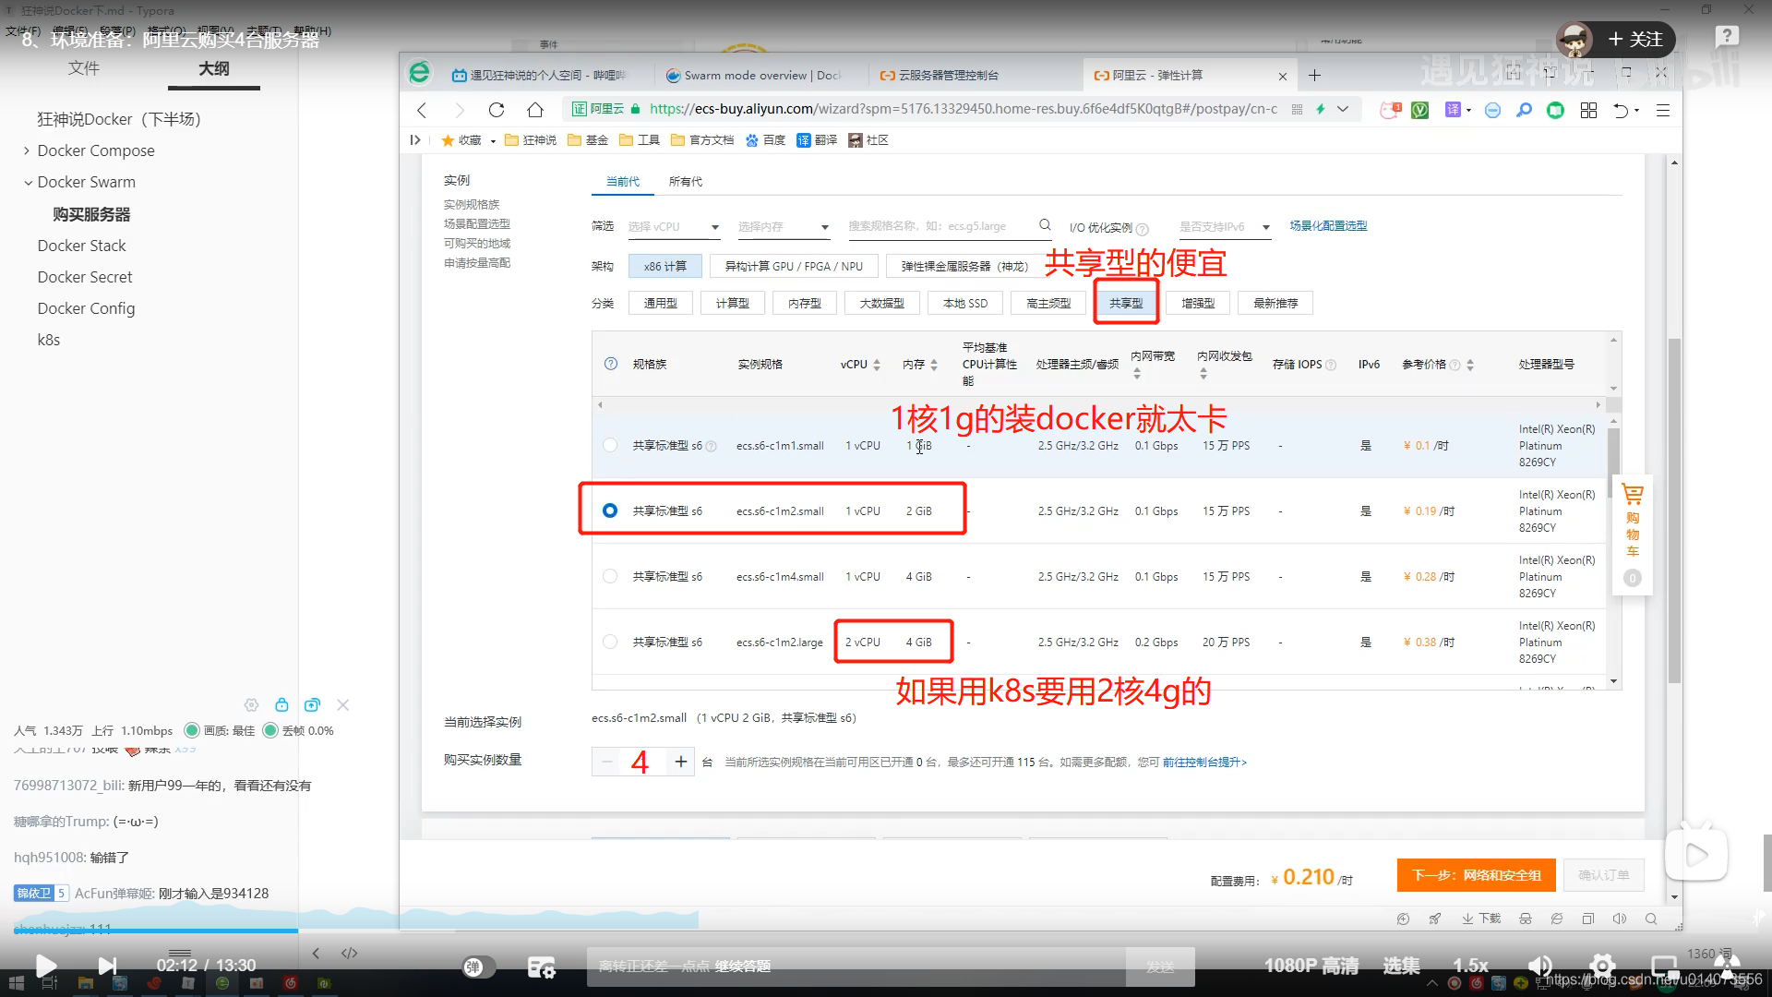Select the 通用型 category
This screenshot has height=997, width=1772.
661,304
